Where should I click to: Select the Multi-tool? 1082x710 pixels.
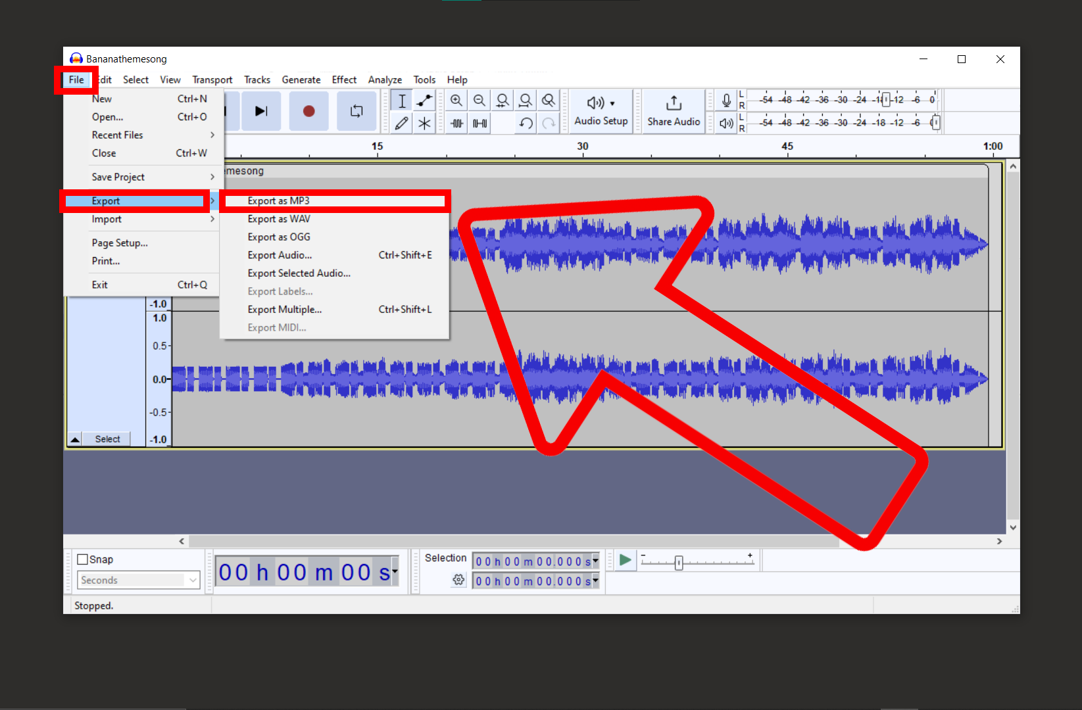[425, 123]
